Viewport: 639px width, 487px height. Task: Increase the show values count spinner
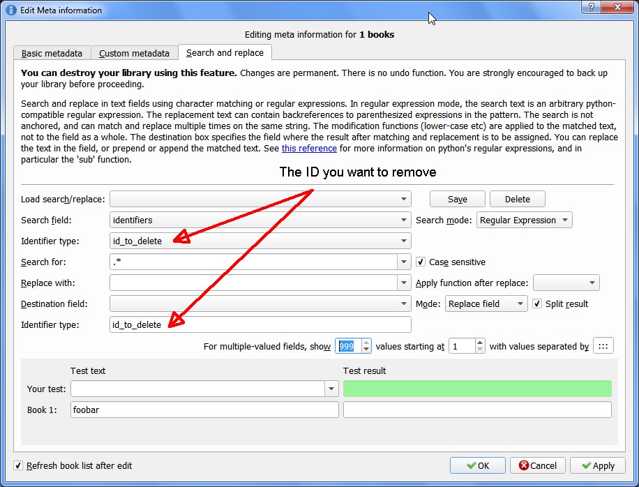pyautogui.click(x=366, y=343)
